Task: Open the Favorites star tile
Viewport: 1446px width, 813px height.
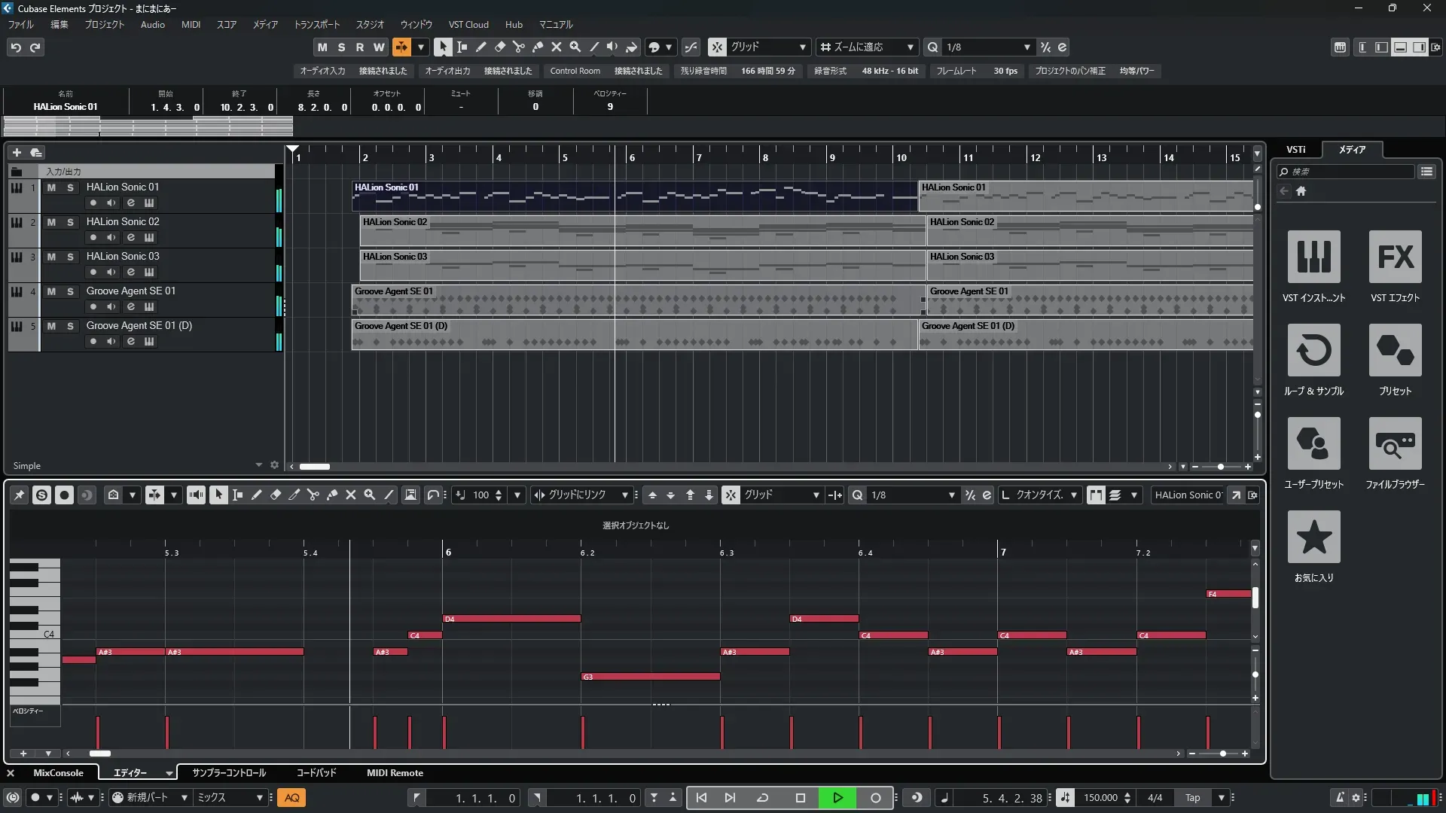Action: point(1313,537)
